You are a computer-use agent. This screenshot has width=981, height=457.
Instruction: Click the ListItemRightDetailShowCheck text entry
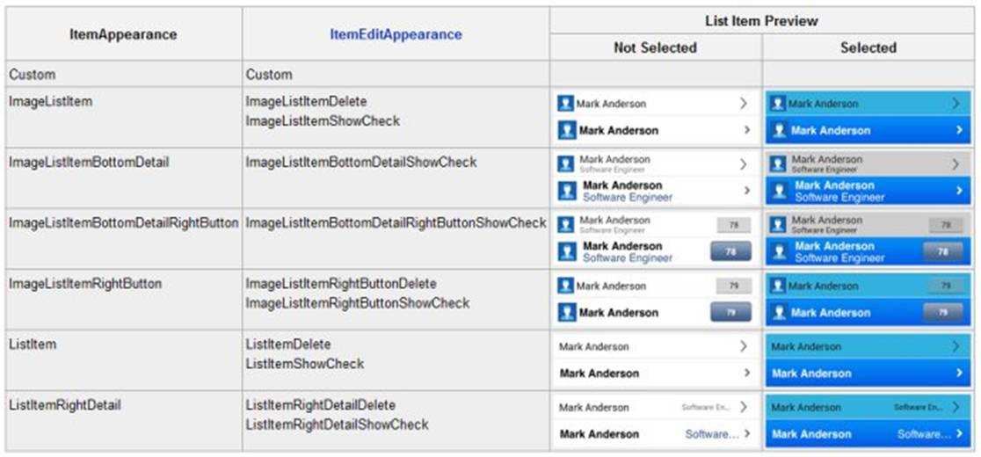tap(338, 424)
